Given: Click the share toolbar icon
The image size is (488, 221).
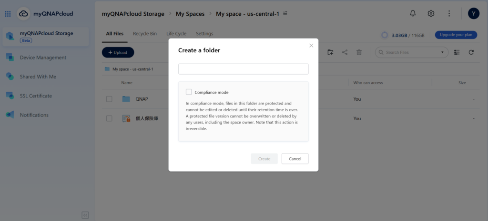Looking at the screenshot, I should click(x=345, y=52).
